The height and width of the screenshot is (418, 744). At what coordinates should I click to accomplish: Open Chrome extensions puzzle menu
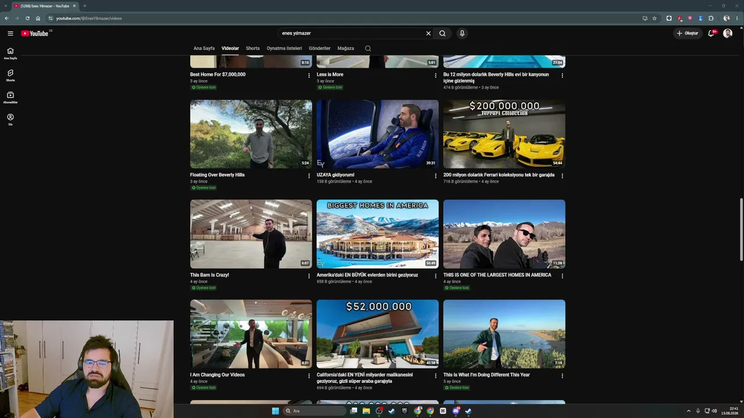point(711,18)
